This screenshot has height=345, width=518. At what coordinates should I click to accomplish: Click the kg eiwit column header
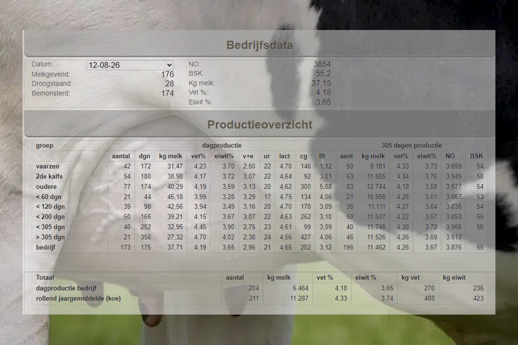coord(454,278)
